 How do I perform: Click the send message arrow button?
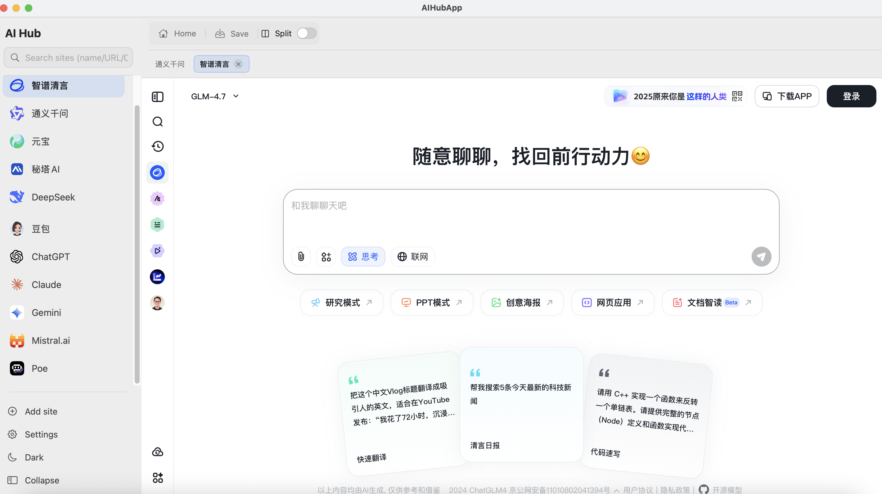click(x=761, y=256)
